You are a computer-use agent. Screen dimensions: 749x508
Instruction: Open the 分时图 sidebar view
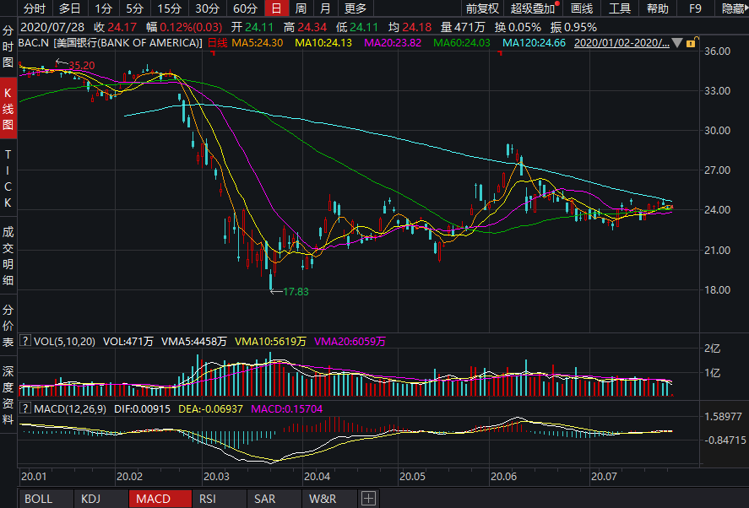[8, 46]
